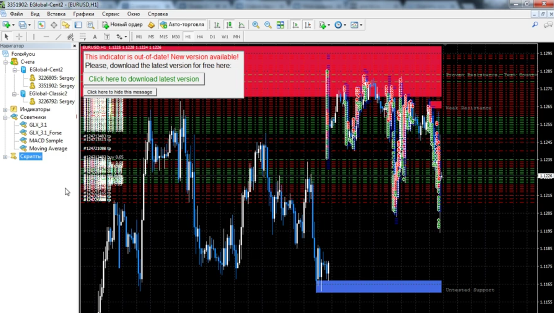The image size is (554, 313).
Task: Open the Сервис menu
Action: (111, 14)
